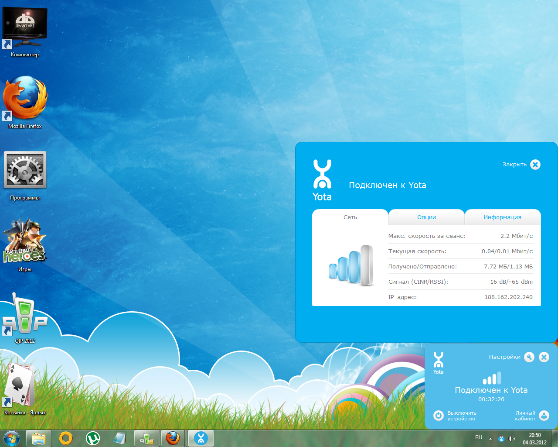Click the Yota taskbar button
This screenshot has height=447, width=558.
coord(201,438)
